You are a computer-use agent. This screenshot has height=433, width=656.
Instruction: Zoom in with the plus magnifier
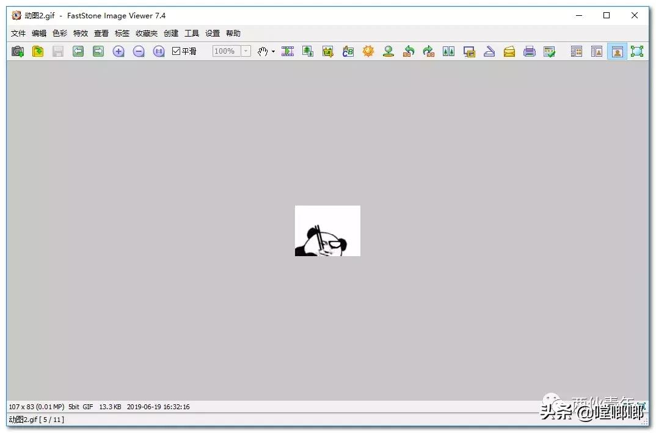click(118, 51)
